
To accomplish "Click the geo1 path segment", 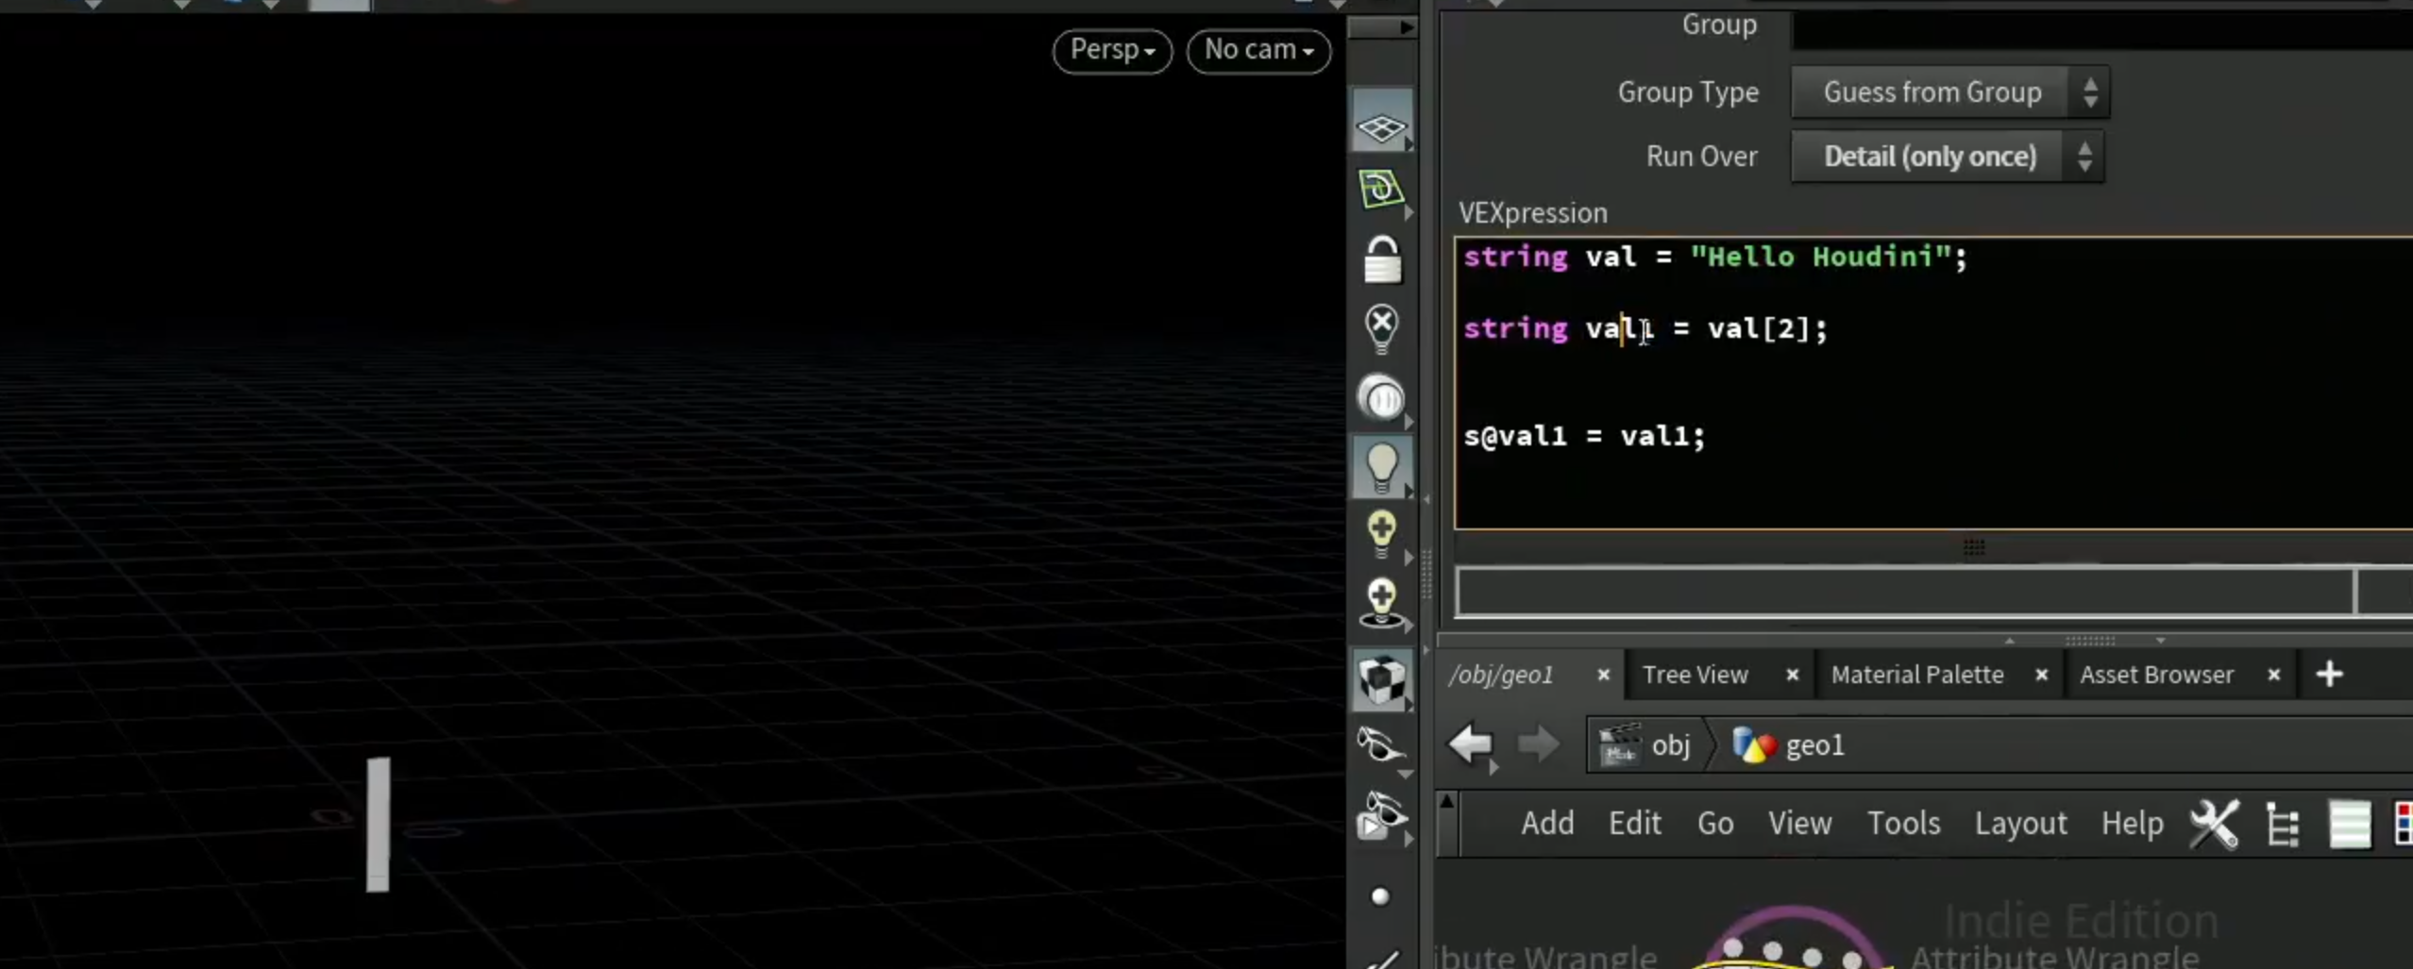I will pos(1789,745).
